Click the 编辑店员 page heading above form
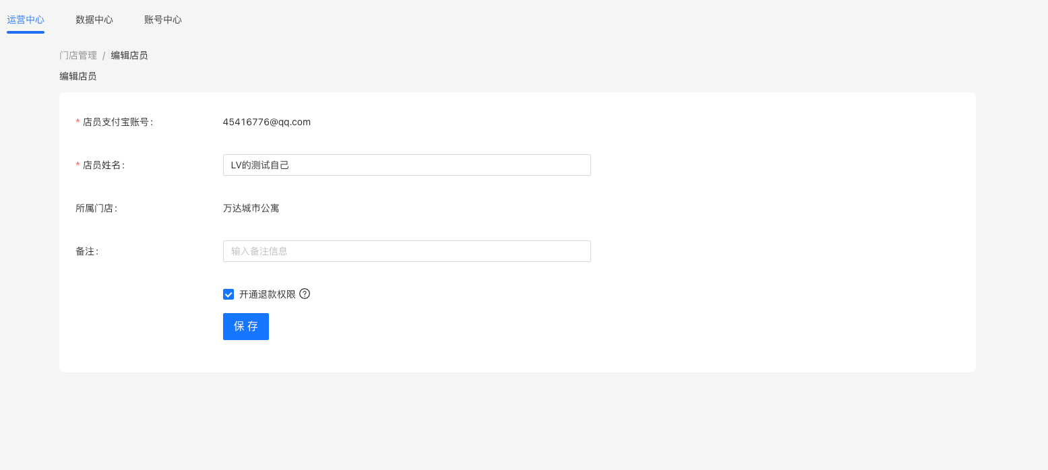The height and width of the screenshot is (470, 1048). (78, 76)
